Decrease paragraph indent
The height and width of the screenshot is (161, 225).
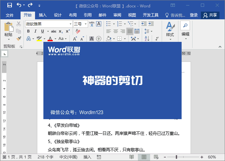(x=144, y=24)
